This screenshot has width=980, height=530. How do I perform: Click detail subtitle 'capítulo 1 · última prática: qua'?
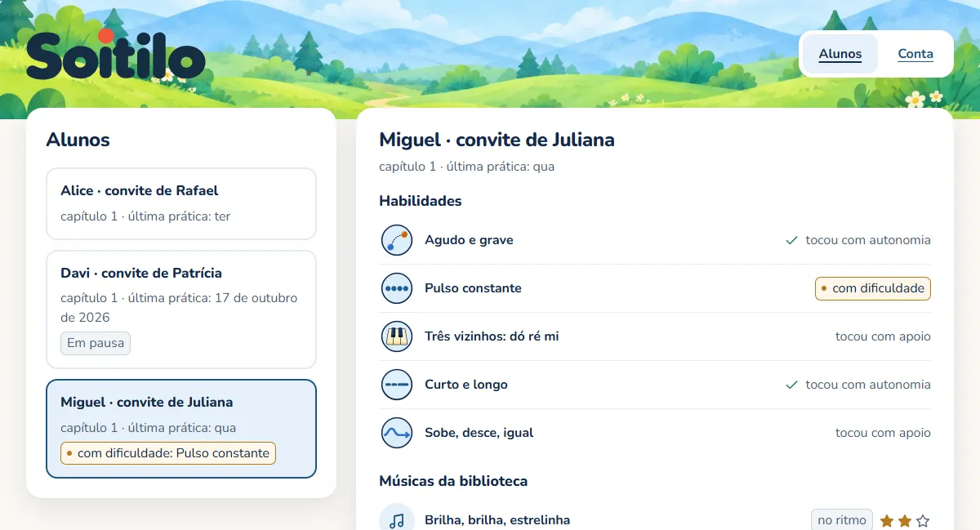click(467, 167)
